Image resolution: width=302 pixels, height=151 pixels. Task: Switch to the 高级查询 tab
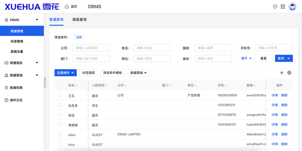pos(79,19)
